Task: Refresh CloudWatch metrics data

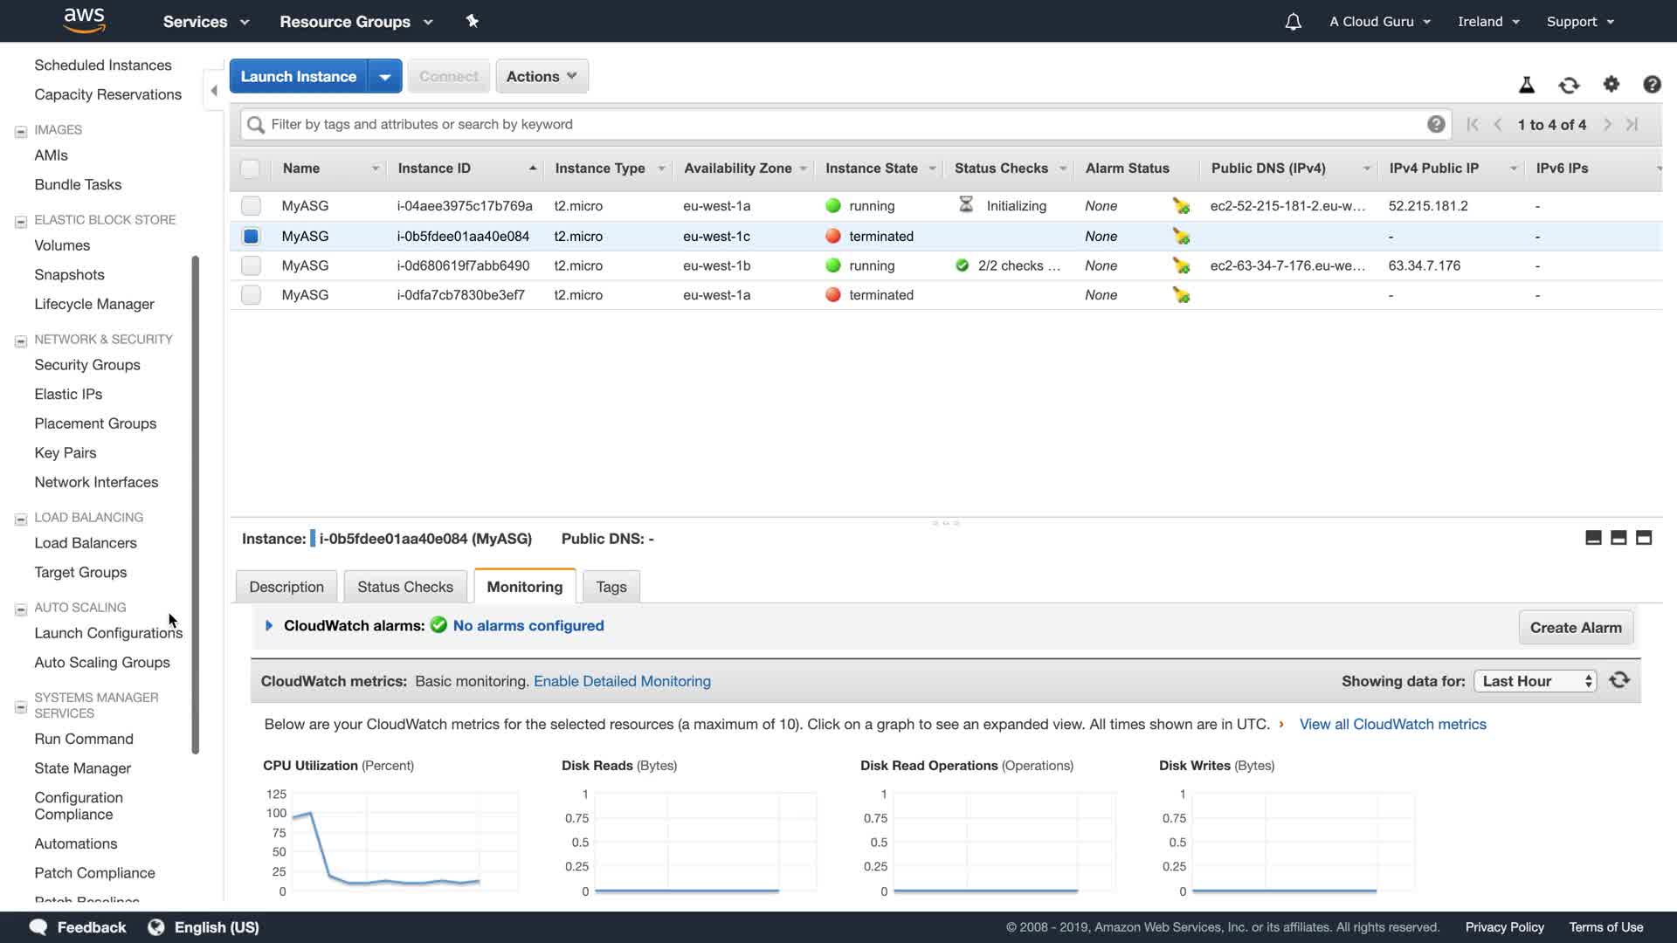Action: tap(1619, 680)
